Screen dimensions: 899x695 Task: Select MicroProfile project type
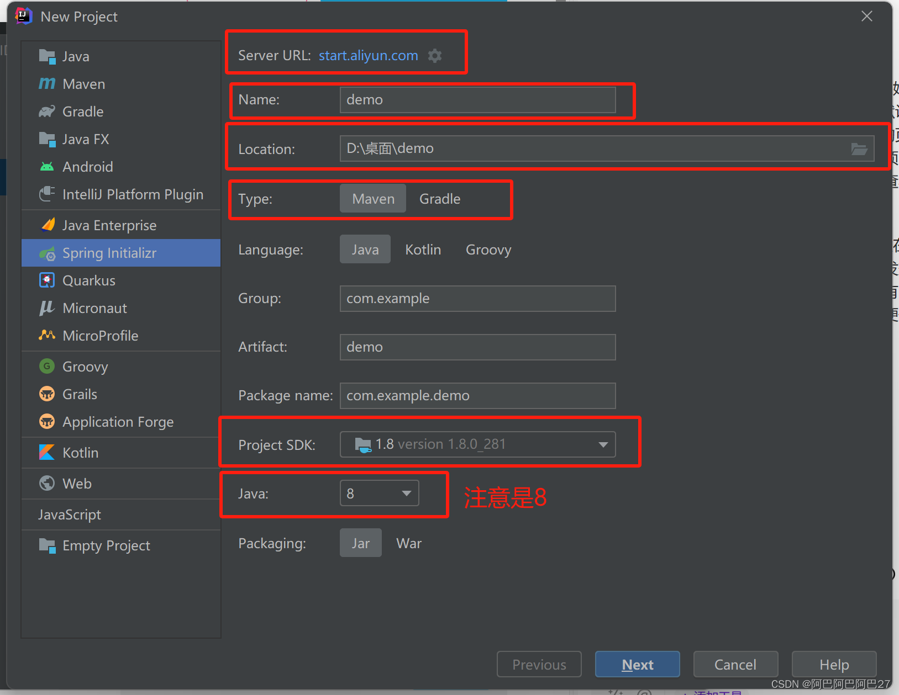(121, 336)
